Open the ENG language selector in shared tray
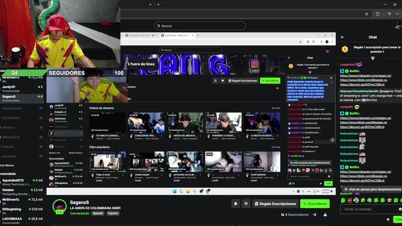The width and height of the screenshot is (402, 226). [x=309, y=191]
